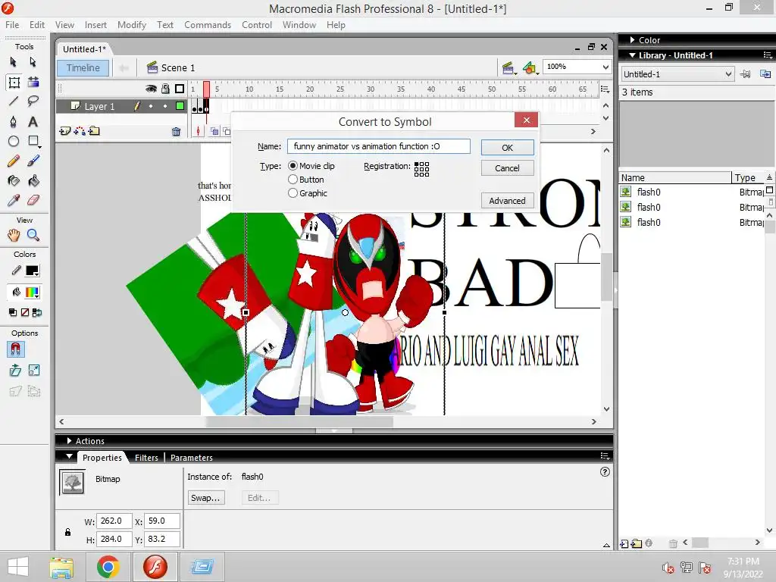The height and width of the screenshot is (582, 776).
Task: Click the Swap Colors icon
Action: (37, 312)
